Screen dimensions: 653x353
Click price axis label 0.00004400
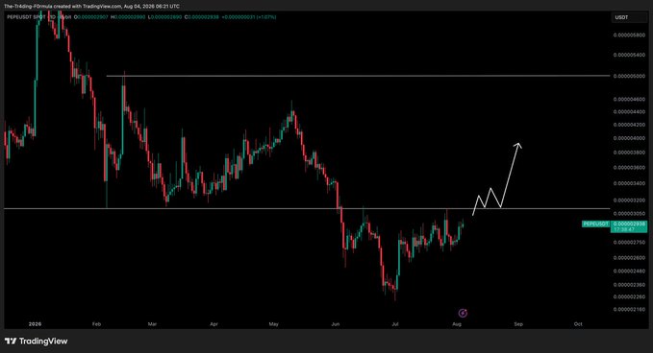point(630,111)
